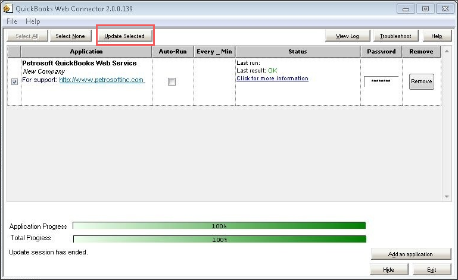The width and height of the screenshot is (458, 280).
Task: Click the 'New Company' text
Action: pyautogui.click(x=44, y=71)
